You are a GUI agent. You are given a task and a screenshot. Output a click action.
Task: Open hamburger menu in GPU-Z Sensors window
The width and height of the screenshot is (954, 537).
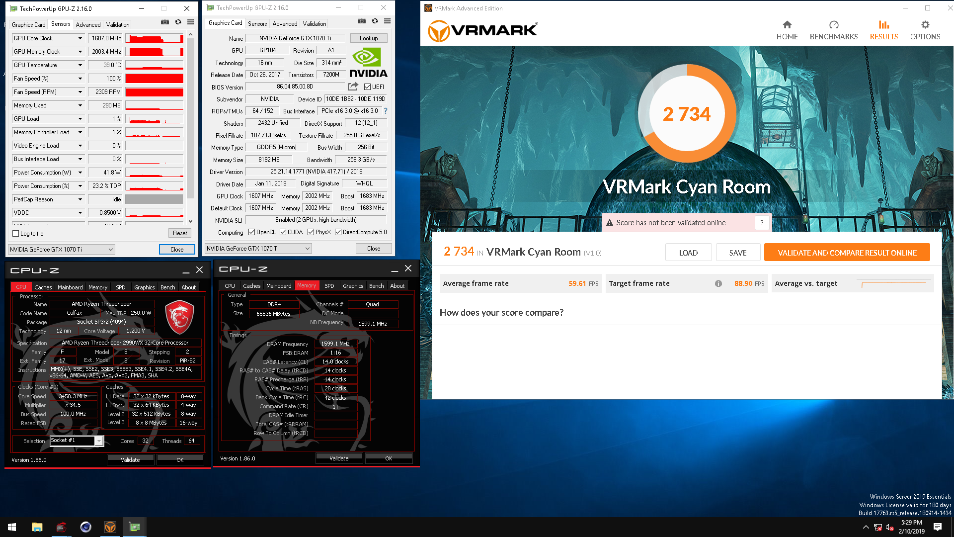pyautogui.click(x=190, y=22)
